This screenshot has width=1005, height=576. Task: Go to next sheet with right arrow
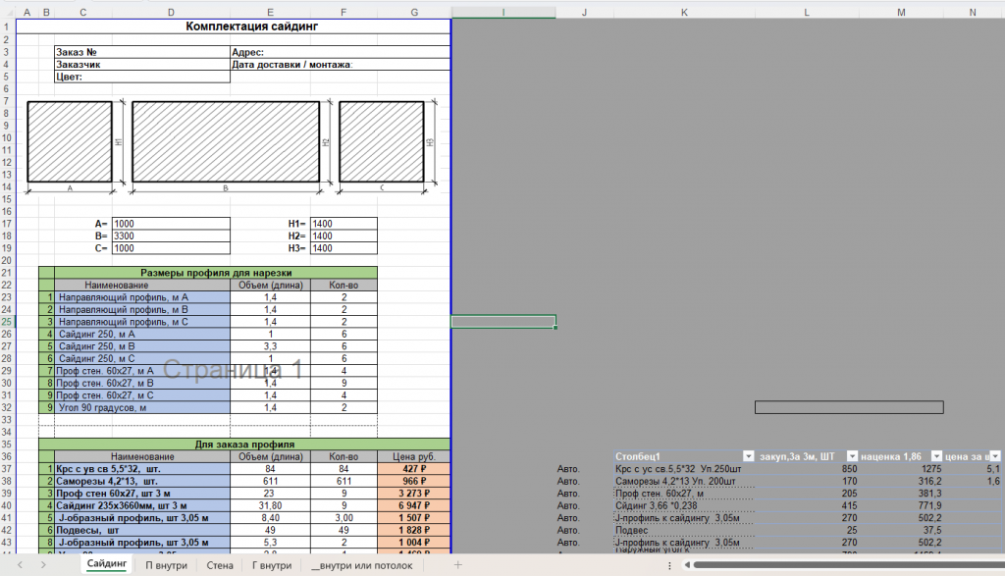click(x=43, y=565)
